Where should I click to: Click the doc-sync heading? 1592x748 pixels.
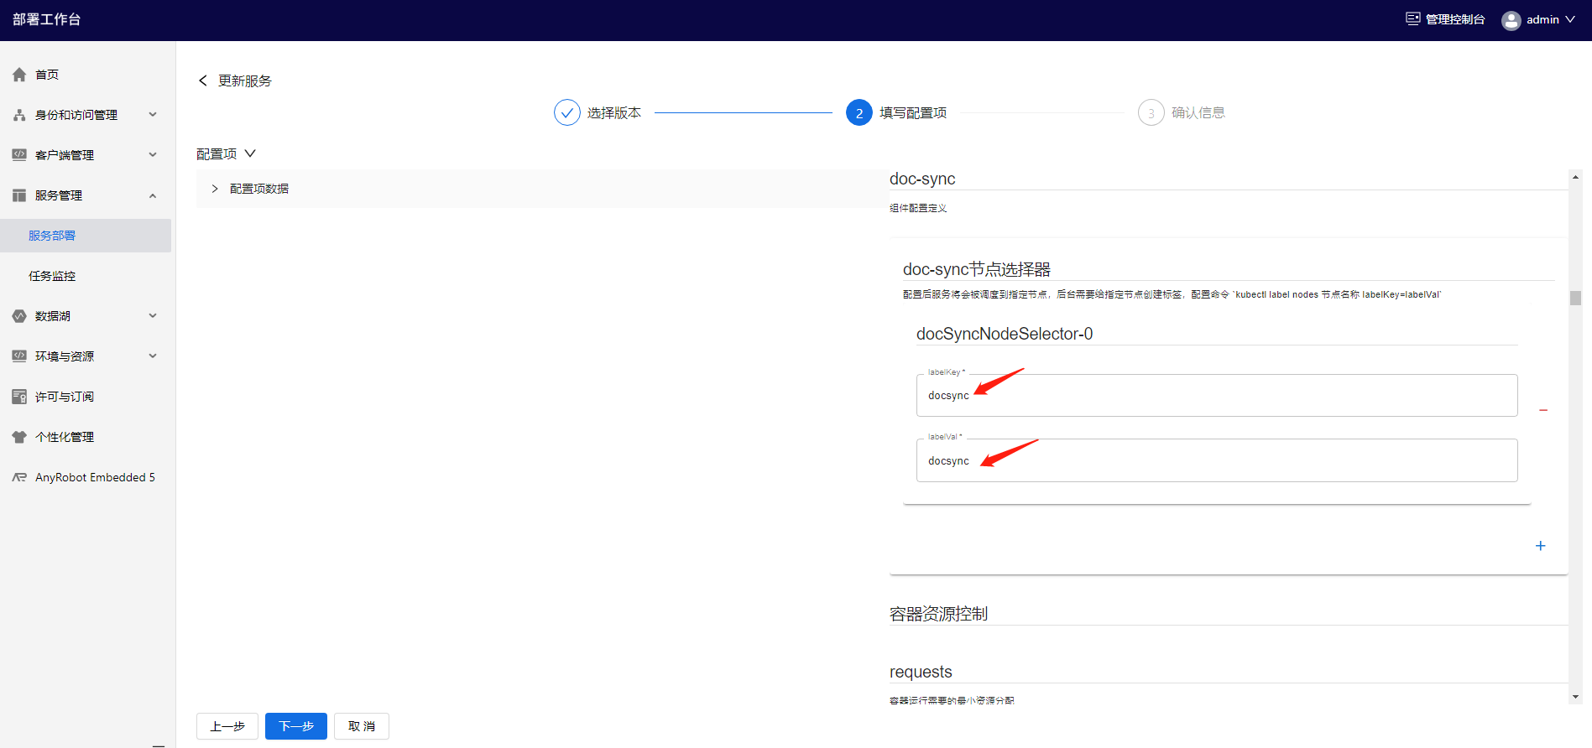[x=922, y=179]
